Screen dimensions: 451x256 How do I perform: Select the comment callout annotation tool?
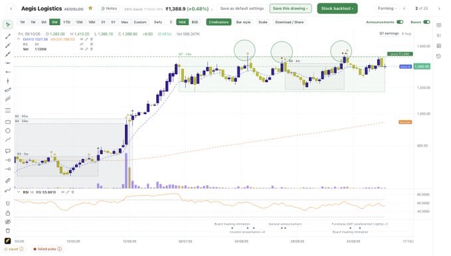point(8,151)
